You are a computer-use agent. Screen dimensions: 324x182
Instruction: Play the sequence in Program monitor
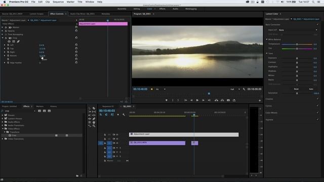point(197,100)
